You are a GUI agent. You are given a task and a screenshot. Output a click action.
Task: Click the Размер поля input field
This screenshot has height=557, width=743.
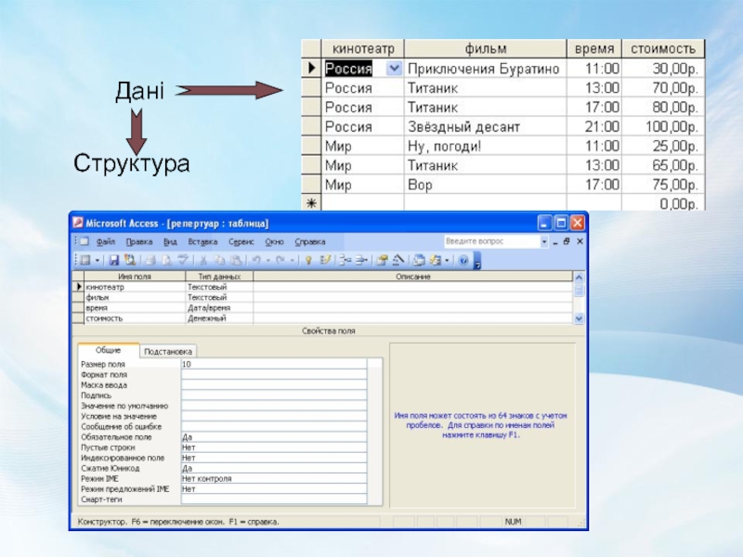(273, 365)
